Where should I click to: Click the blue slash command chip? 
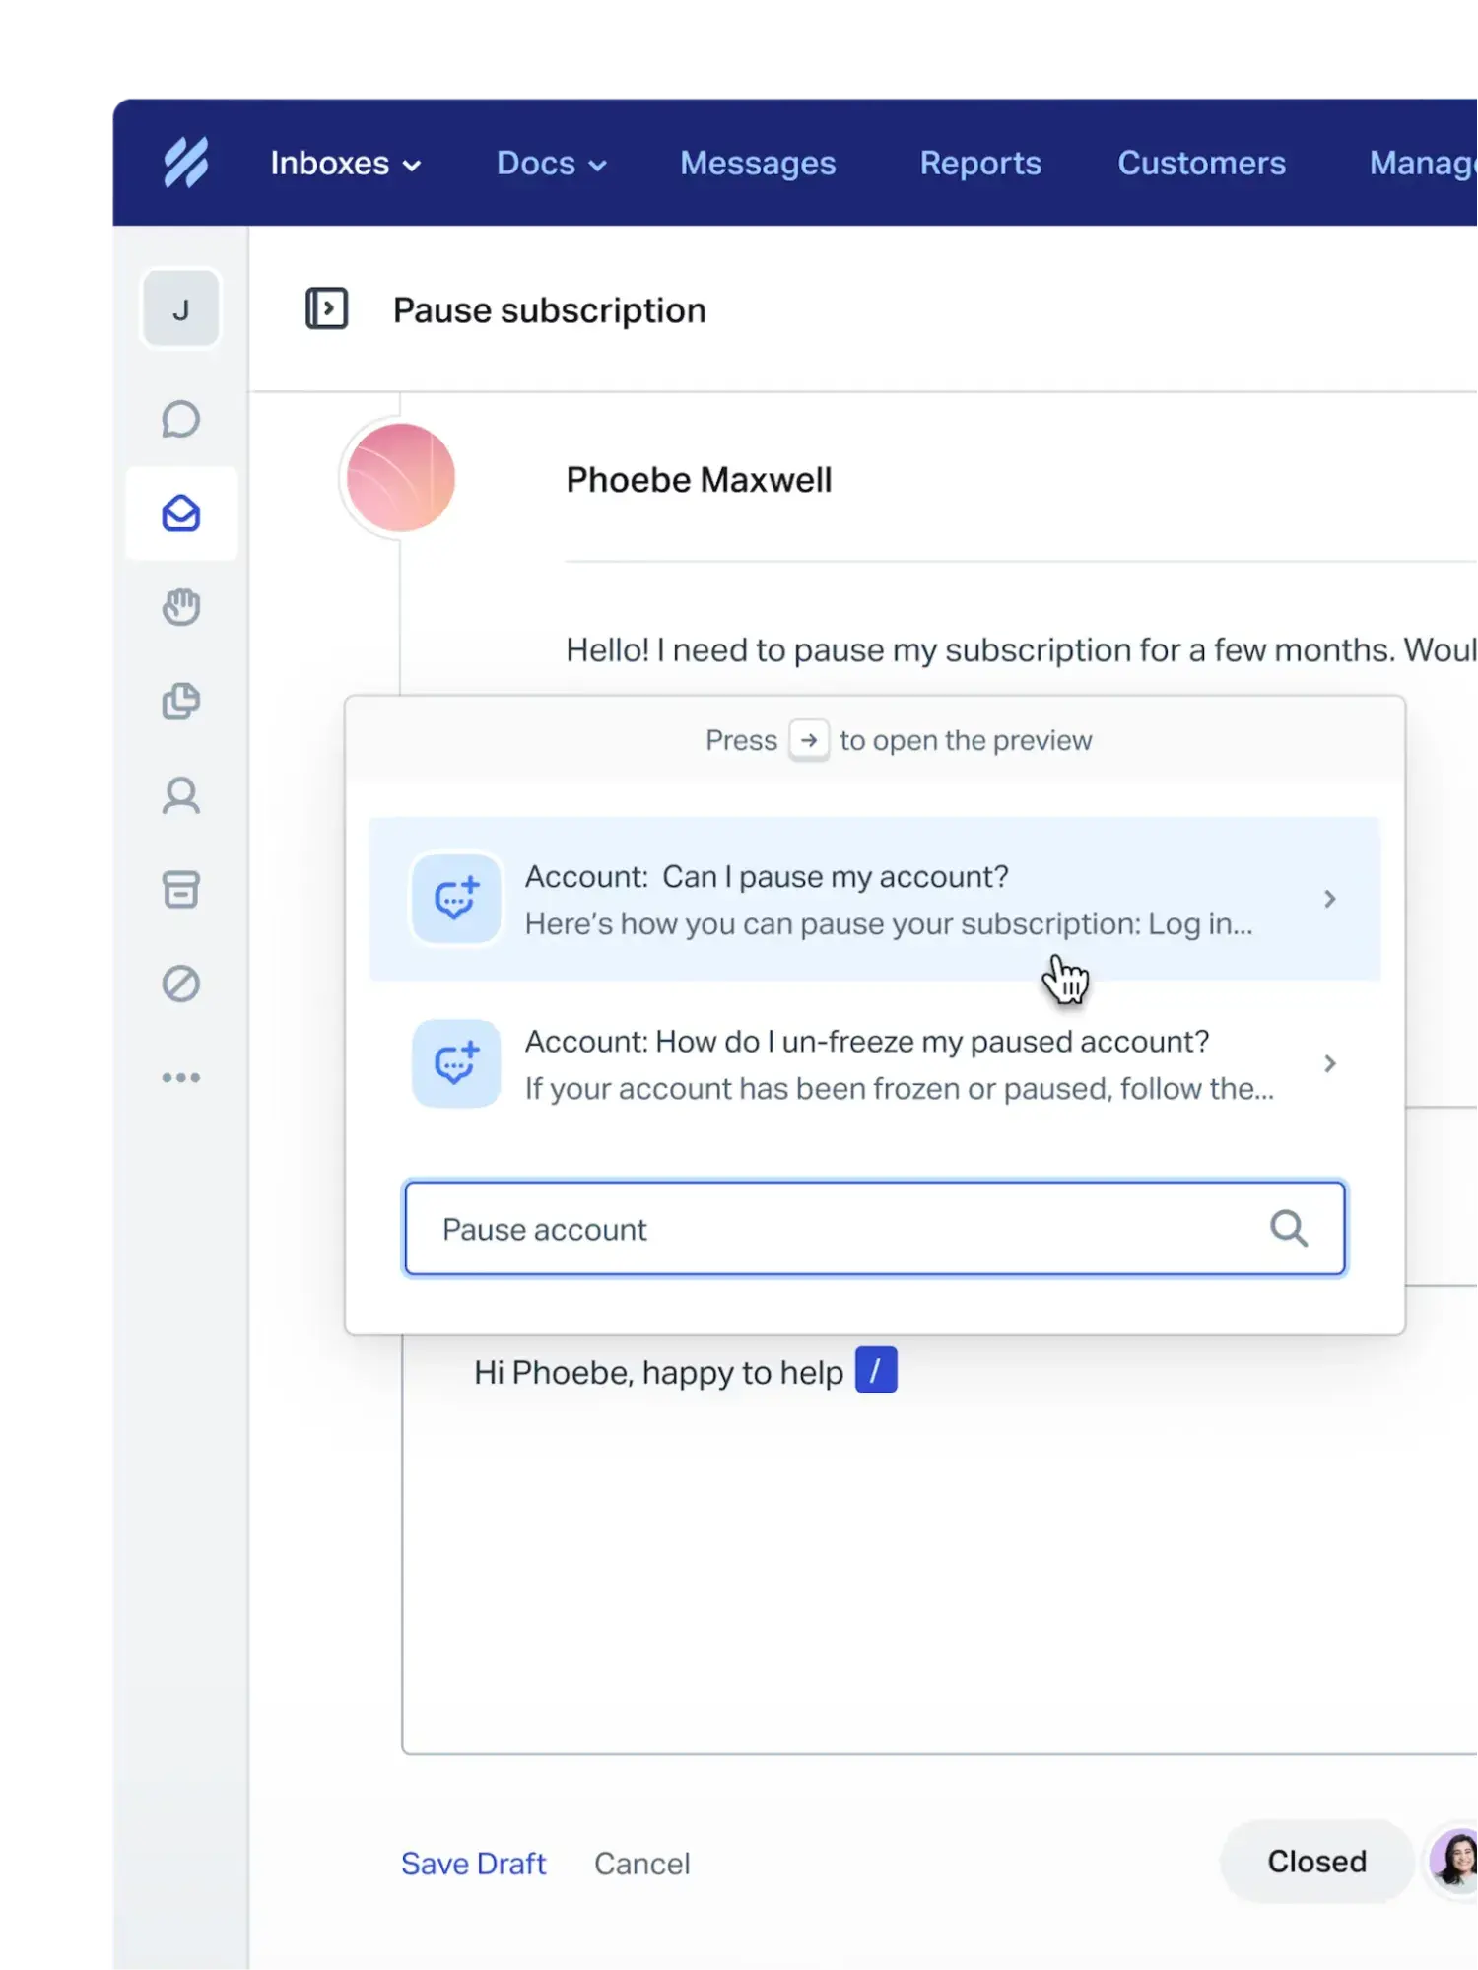(876, 1370)
